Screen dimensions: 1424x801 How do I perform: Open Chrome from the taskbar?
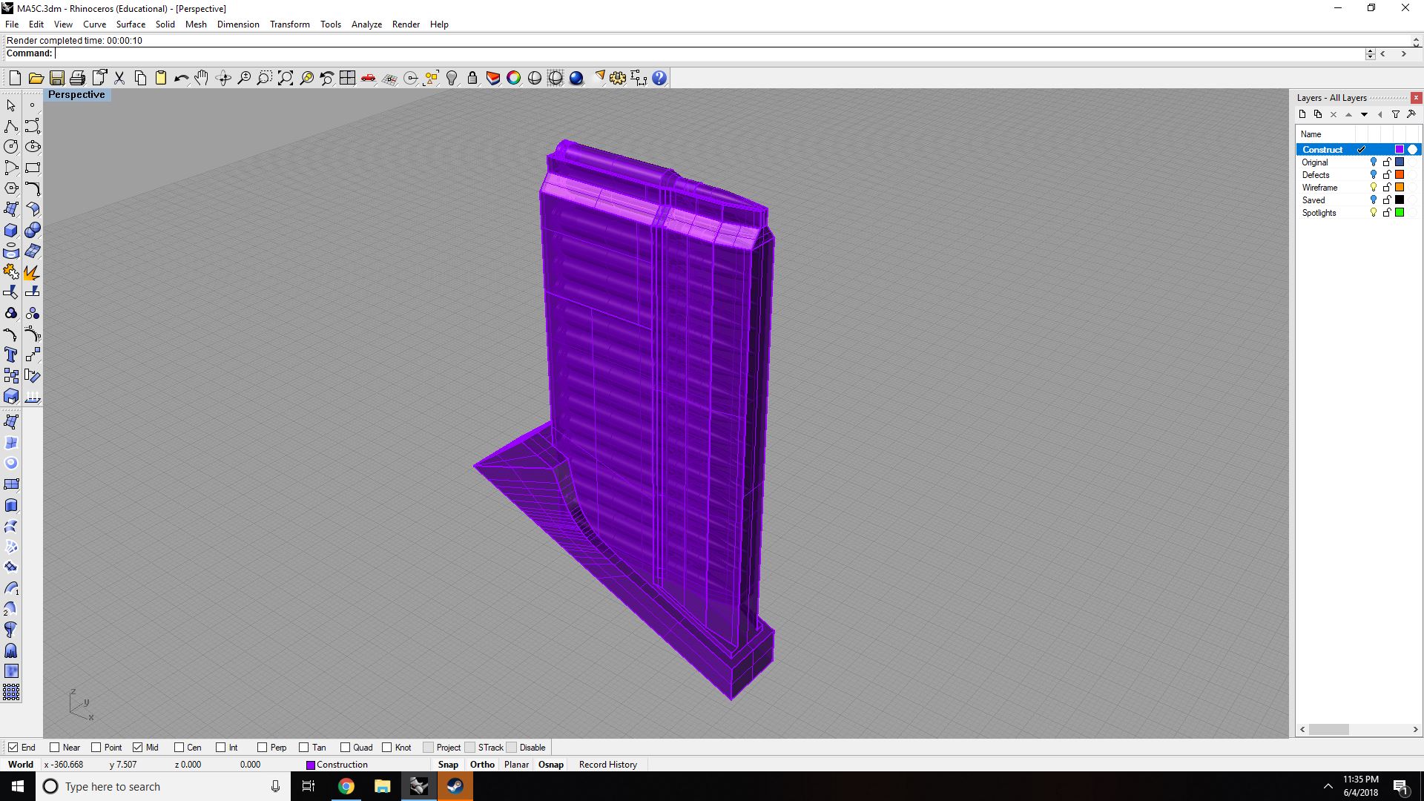[x=346, y=786]
